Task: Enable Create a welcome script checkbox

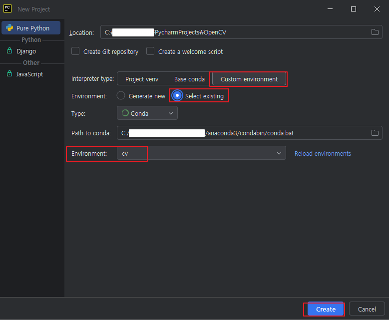Action: 150,51
